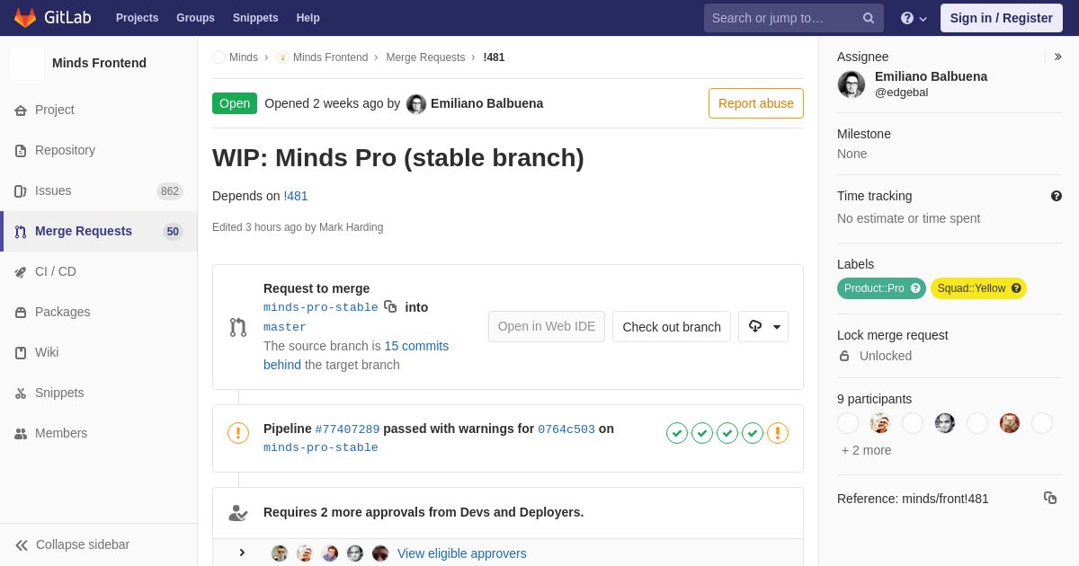Click the GitLab fox logo
The width and height of the screenshot is (1079, 566).
(25, 18)
